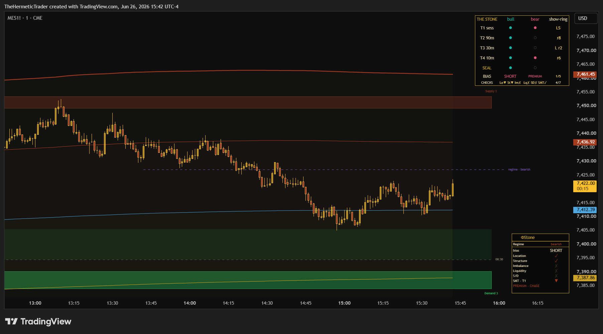Click the empty bear ring in the SEAL row

(x=535, y=68)
